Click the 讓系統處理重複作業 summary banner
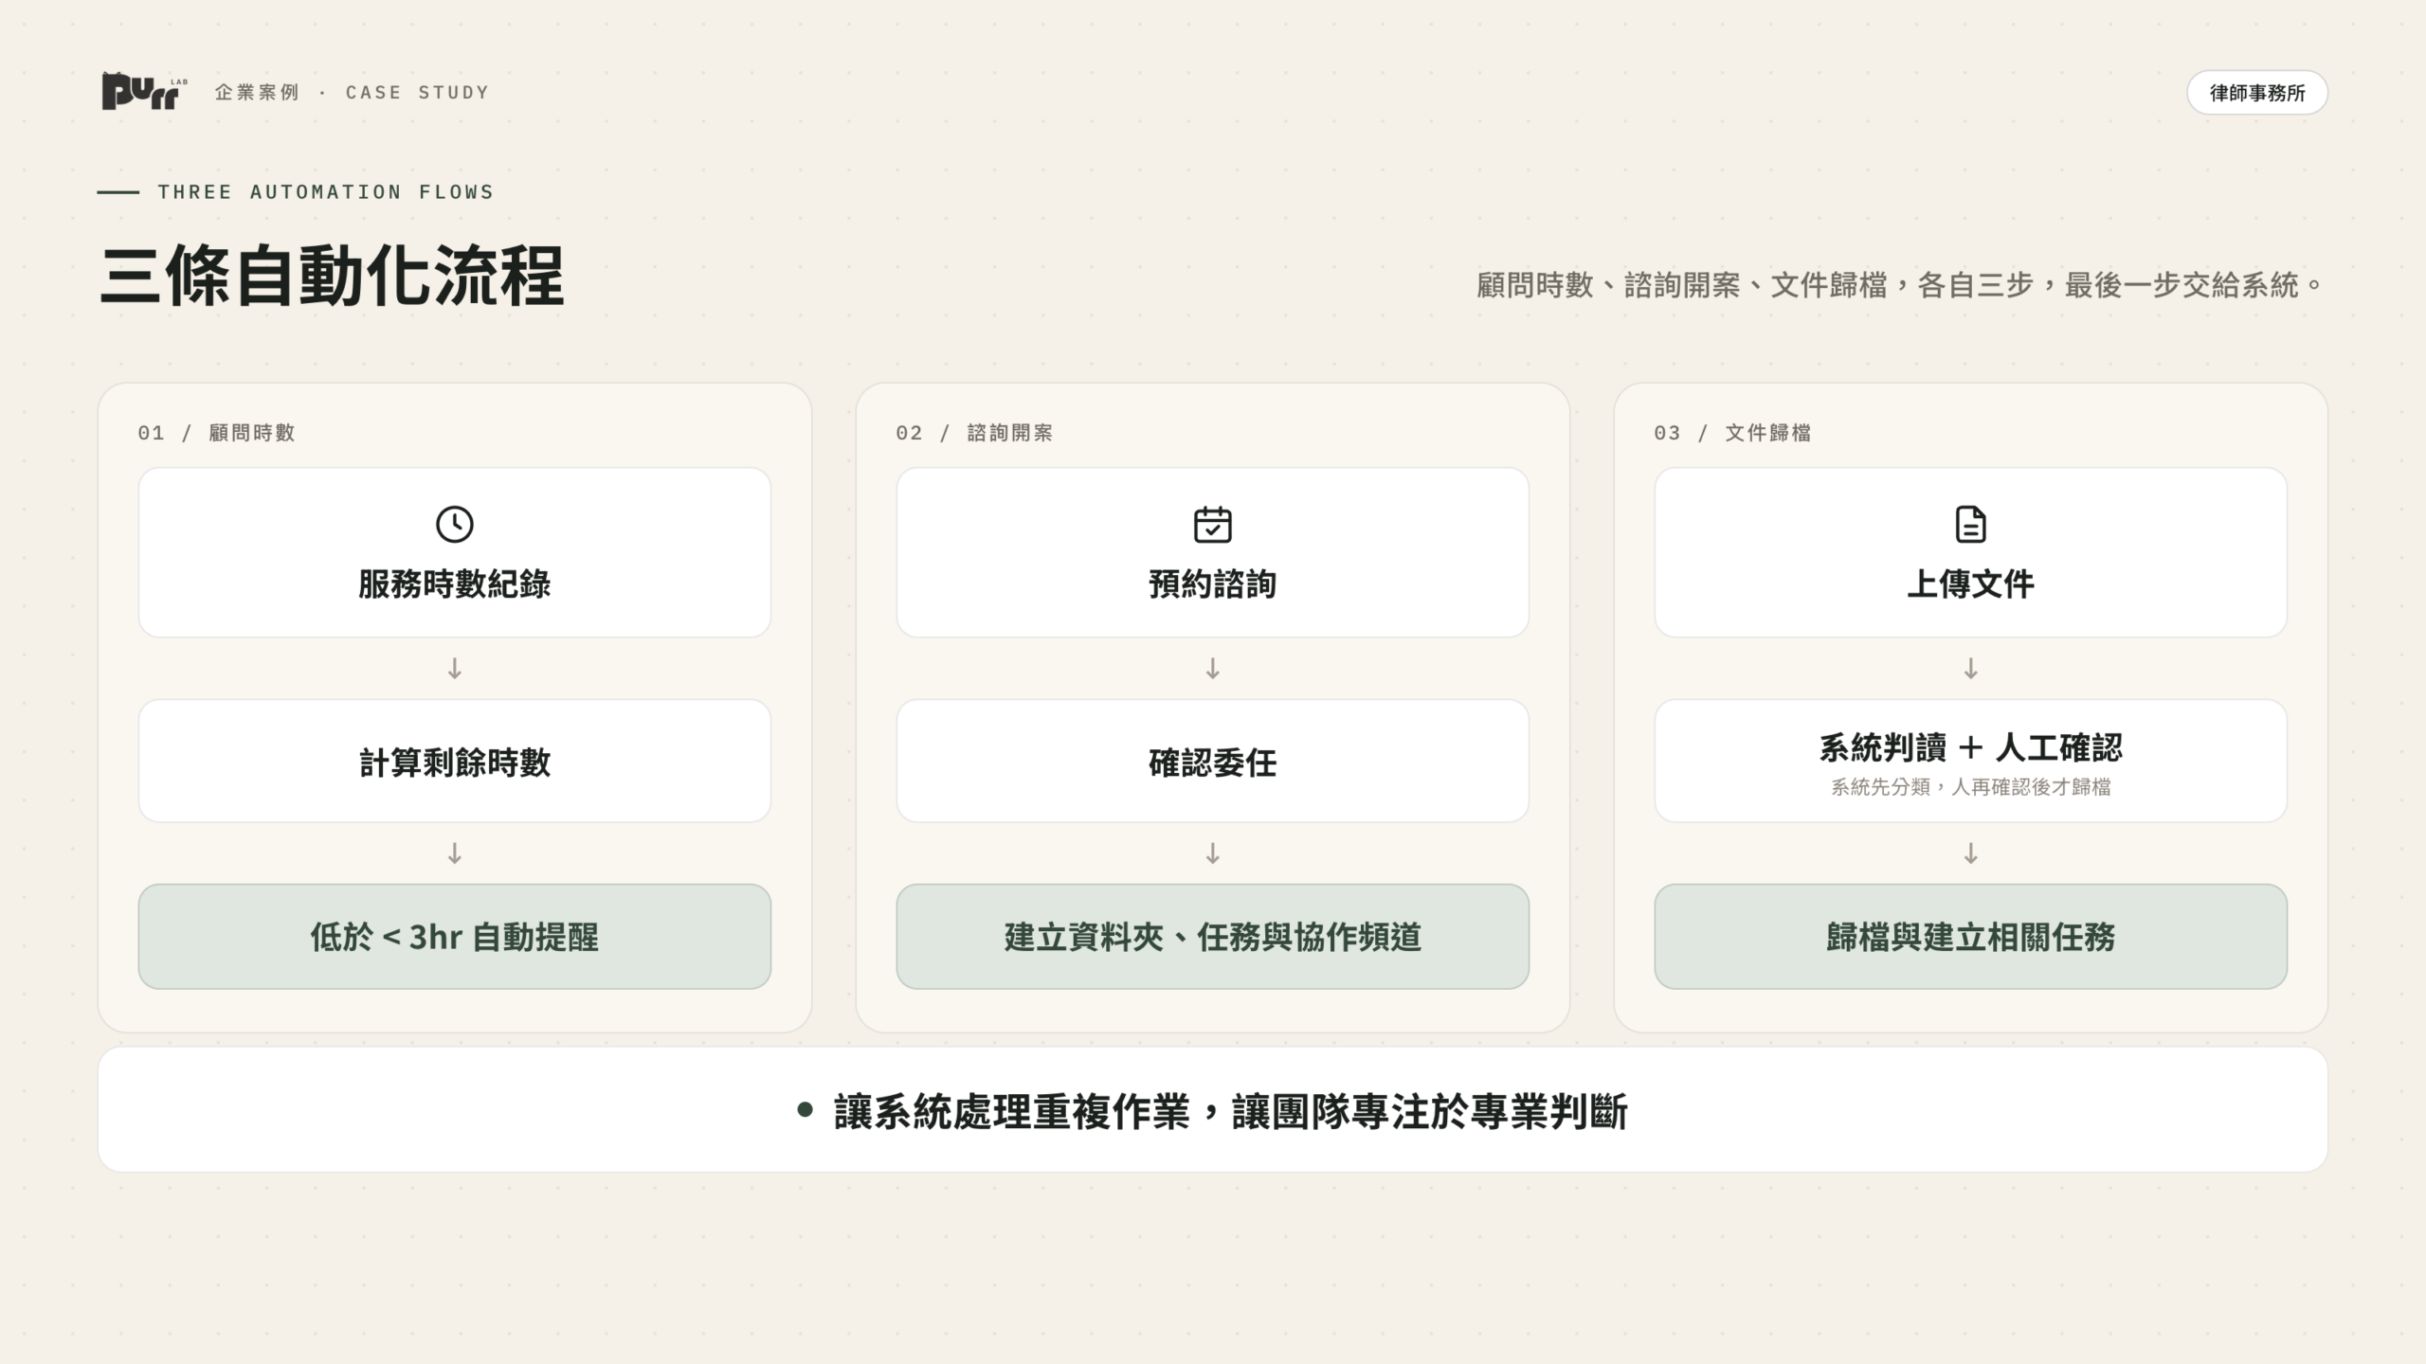This screenshot has height=1364, width=2426. point(1213,1110)
